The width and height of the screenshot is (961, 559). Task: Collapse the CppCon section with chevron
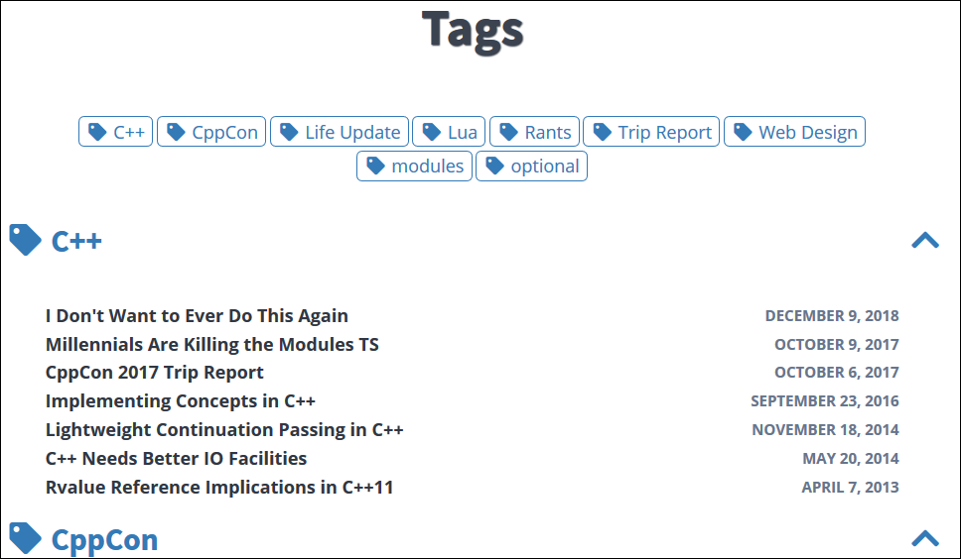(x=924, y=538)
